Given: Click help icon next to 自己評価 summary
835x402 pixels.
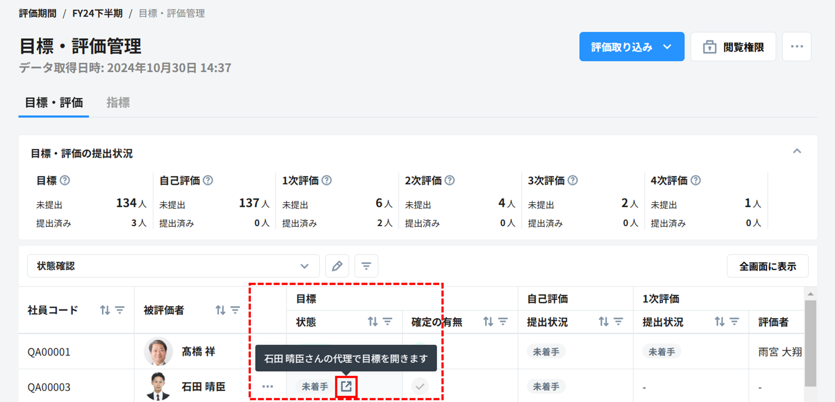Looking at the screenshot, I should (x=208, y=180).
